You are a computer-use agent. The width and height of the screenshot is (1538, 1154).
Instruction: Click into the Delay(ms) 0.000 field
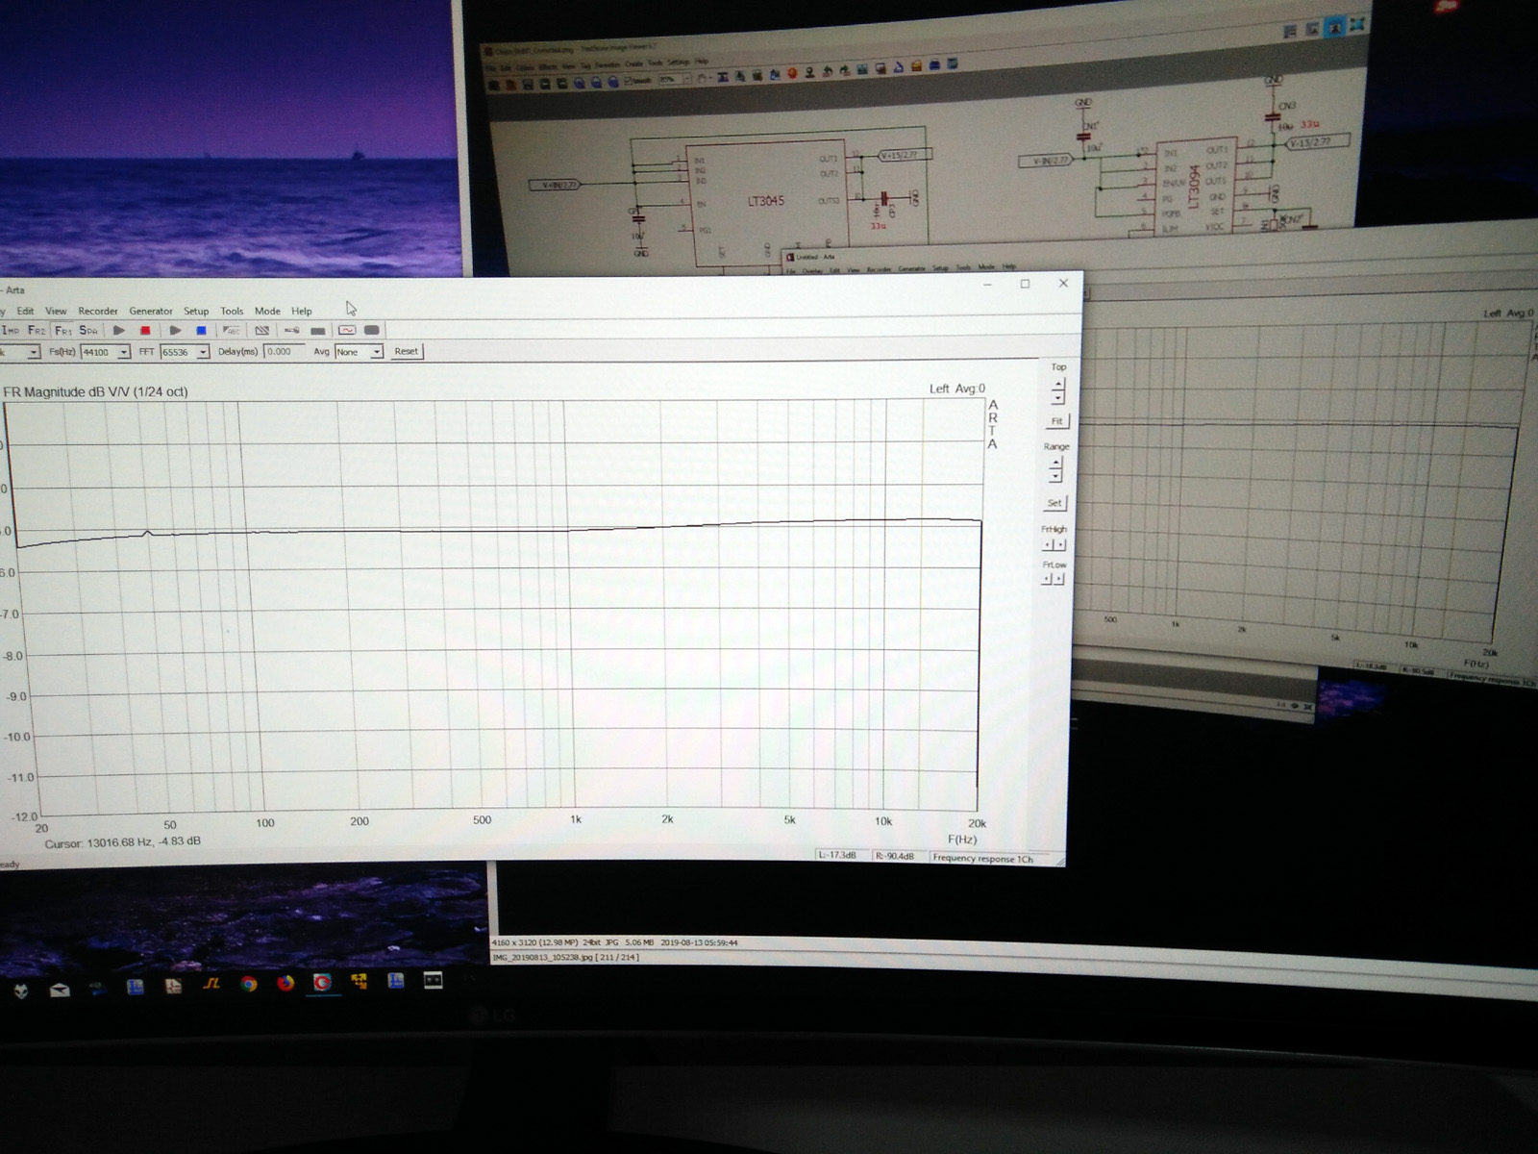284,351
